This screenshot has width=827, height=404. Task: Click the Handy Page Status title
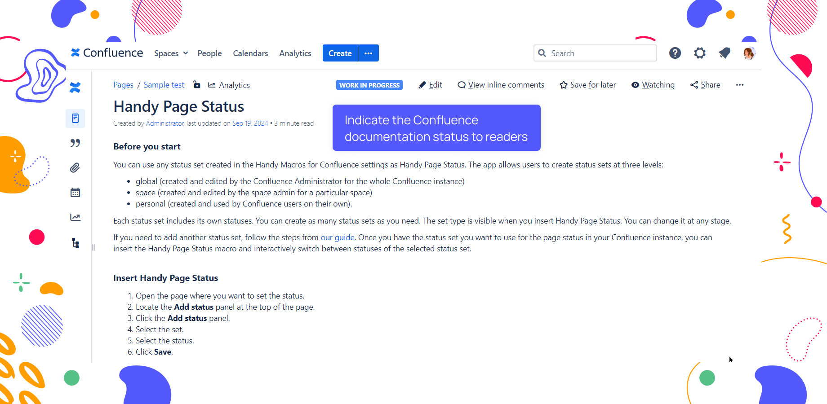[179, 106]
